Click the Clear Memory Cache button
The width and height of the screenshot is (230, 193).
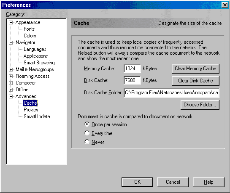pos(195,69)
